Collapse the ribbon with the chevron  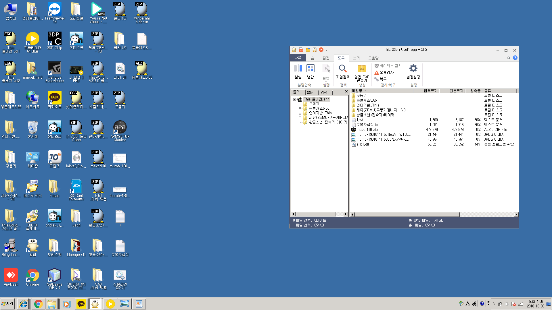[x=509, y=58]
